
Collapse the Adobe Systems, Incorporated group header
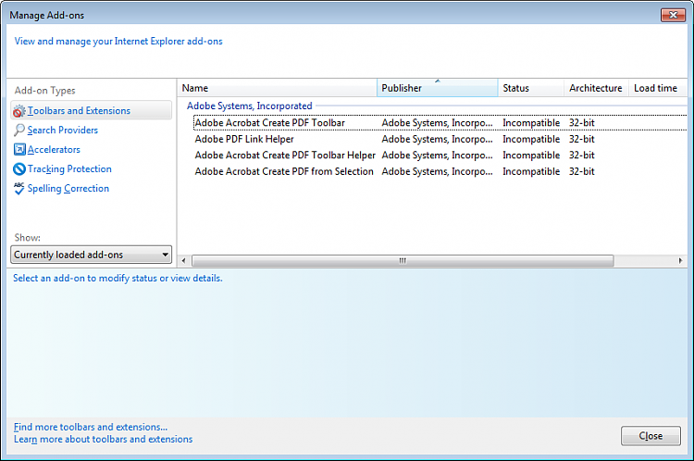click(x=249, y=106)
